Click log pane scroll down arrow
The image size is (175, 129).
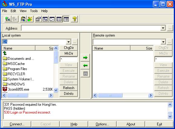(x=170, y=116)
